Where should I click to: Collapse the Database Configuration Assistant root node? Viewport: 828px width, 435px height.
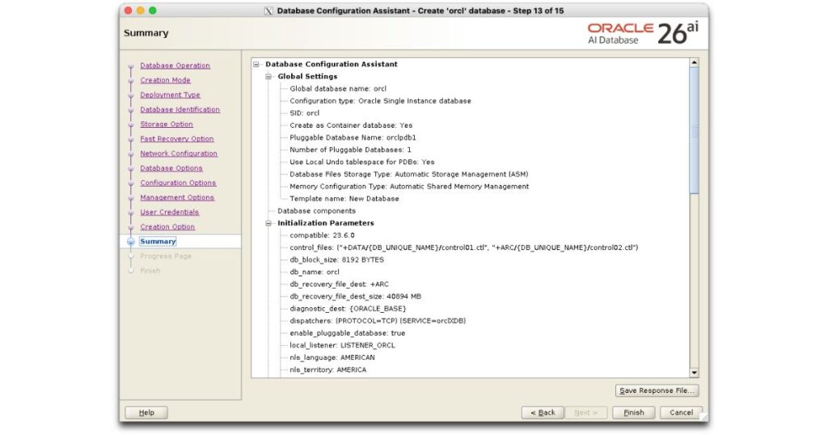[x=256, y=65]
